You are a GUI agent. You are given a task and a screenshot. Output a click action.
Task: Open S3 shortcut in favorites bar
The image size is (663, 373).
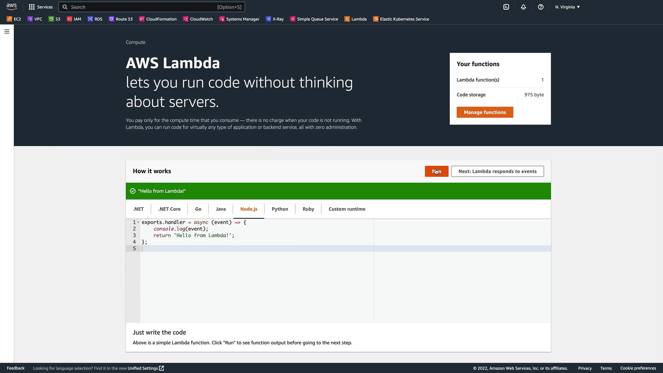click(x=55, y=19)
